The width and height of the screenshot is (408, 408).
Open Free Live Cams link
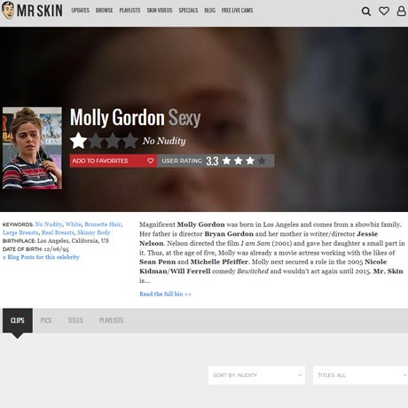point(237,11)
